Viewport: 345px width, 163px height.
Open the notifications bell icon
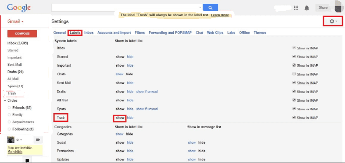pyautogui.click(x=307, y=8)
